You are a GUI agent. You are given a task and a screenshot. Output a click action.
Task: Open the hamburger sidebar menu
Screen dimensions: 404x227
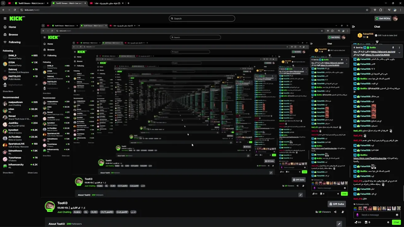coord(5,19)
